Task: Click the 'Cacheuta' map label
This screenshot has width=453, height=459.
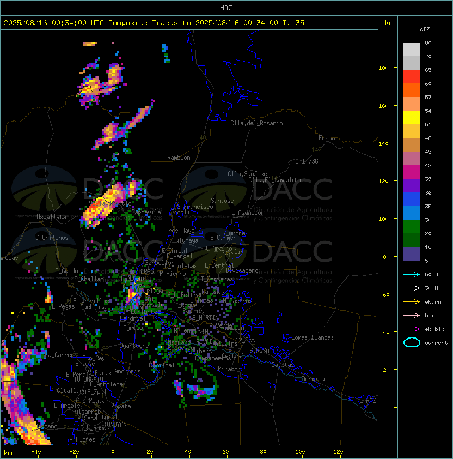Action: pyautogui.click(x=93, y=307)
